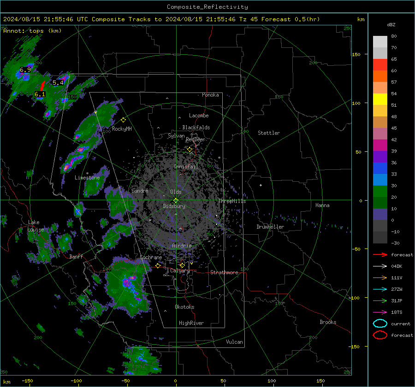415x387 pixels.
Task: Click the Stettler label
Action: (269, 133)
